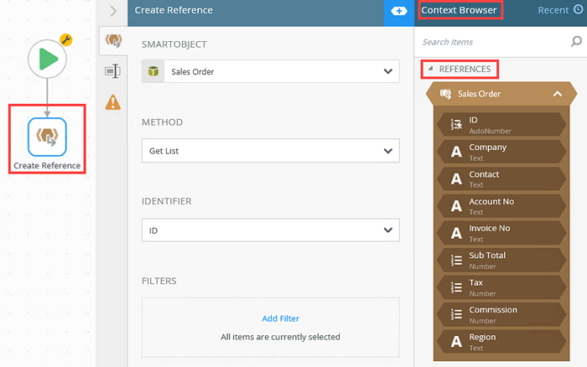Click the blue toggle icon in the header
587x367 pixels.
point(399,11)
